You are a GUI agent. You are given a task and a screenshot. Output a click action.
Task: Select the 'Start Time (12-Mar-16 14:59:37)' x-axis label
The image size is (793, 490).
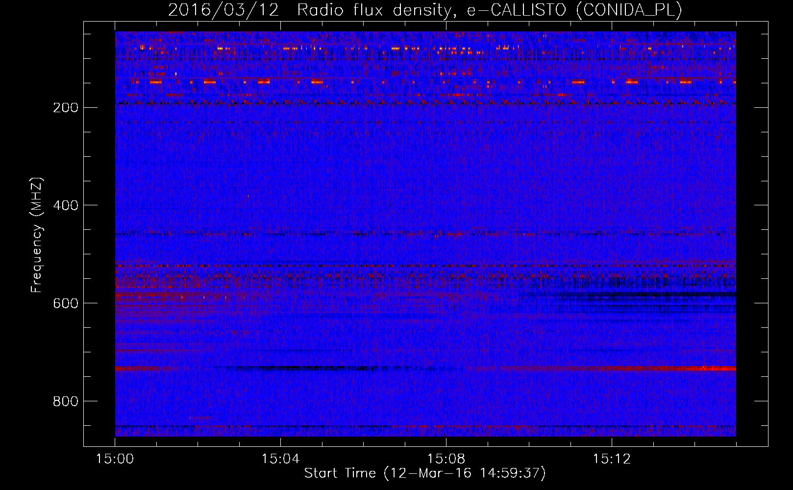(425, 473)
